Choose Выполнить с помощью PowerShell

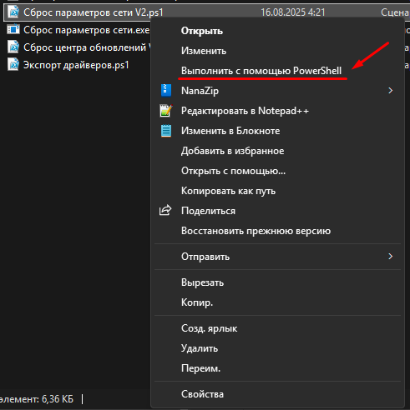[x=261, y=71]
